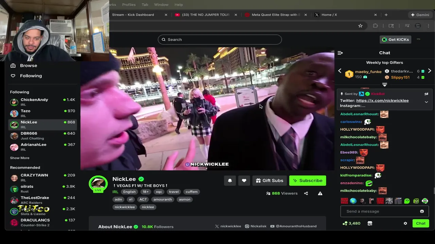
Task: Insert the globe emote from quick emotes
Action: coord(353,201)
